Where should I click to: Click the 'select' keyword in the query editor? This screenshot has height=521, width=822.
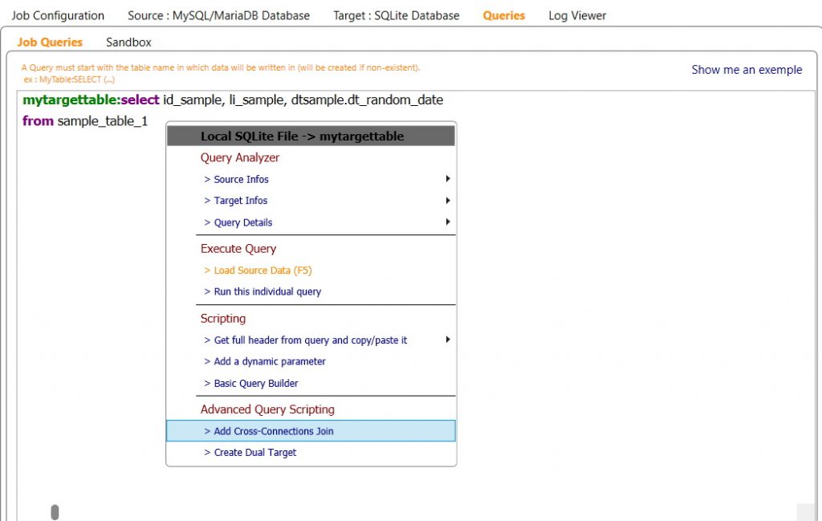[x=140, y=100]
